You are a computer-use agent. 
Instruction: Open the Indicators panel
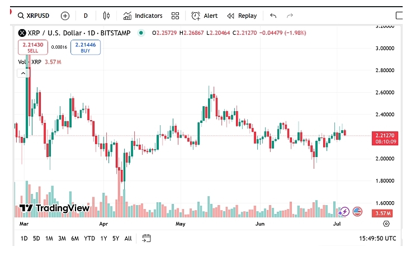click(x=143, y=16)
